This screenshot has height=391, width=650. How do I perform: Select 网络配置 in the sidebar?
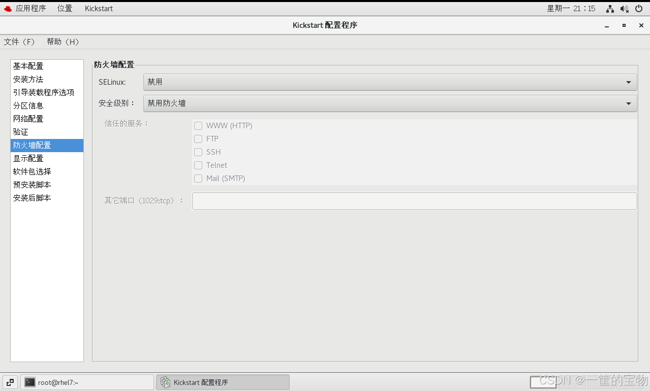tap(47, 119)
